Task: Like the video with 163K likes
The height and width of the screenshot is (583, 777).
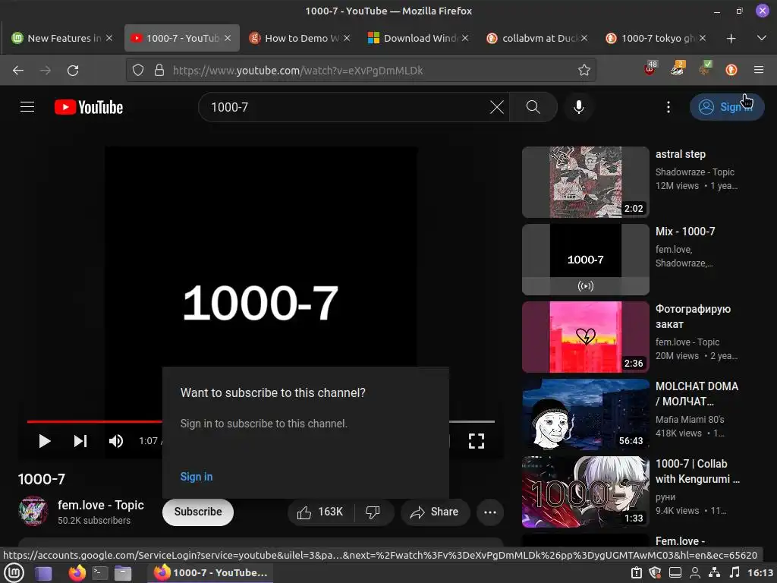Action: click(321, 512)
